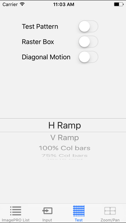Enable the Test Pattern switch
The height and width of the screenshot is (223, 126).
pyautogui.click(x=88, y=27)
